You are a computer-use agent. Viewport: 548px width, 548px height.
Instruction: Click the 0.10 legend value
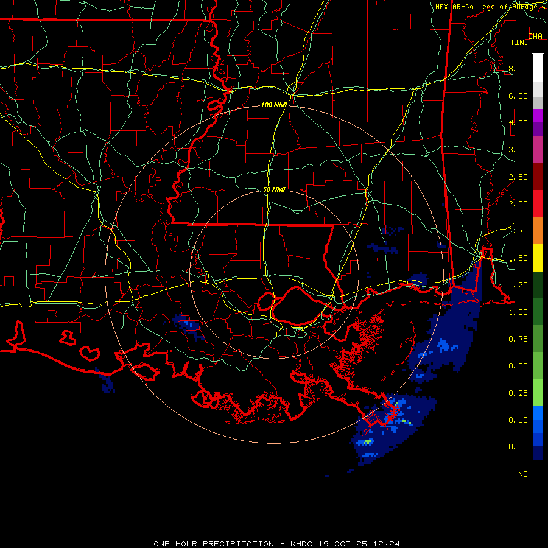coord(518,420)
